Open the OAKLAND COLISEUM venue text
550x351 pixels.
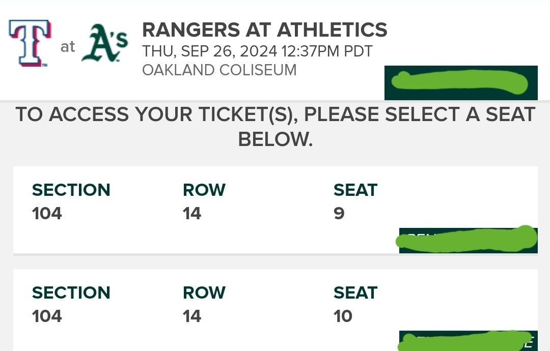tap(219, 70)
